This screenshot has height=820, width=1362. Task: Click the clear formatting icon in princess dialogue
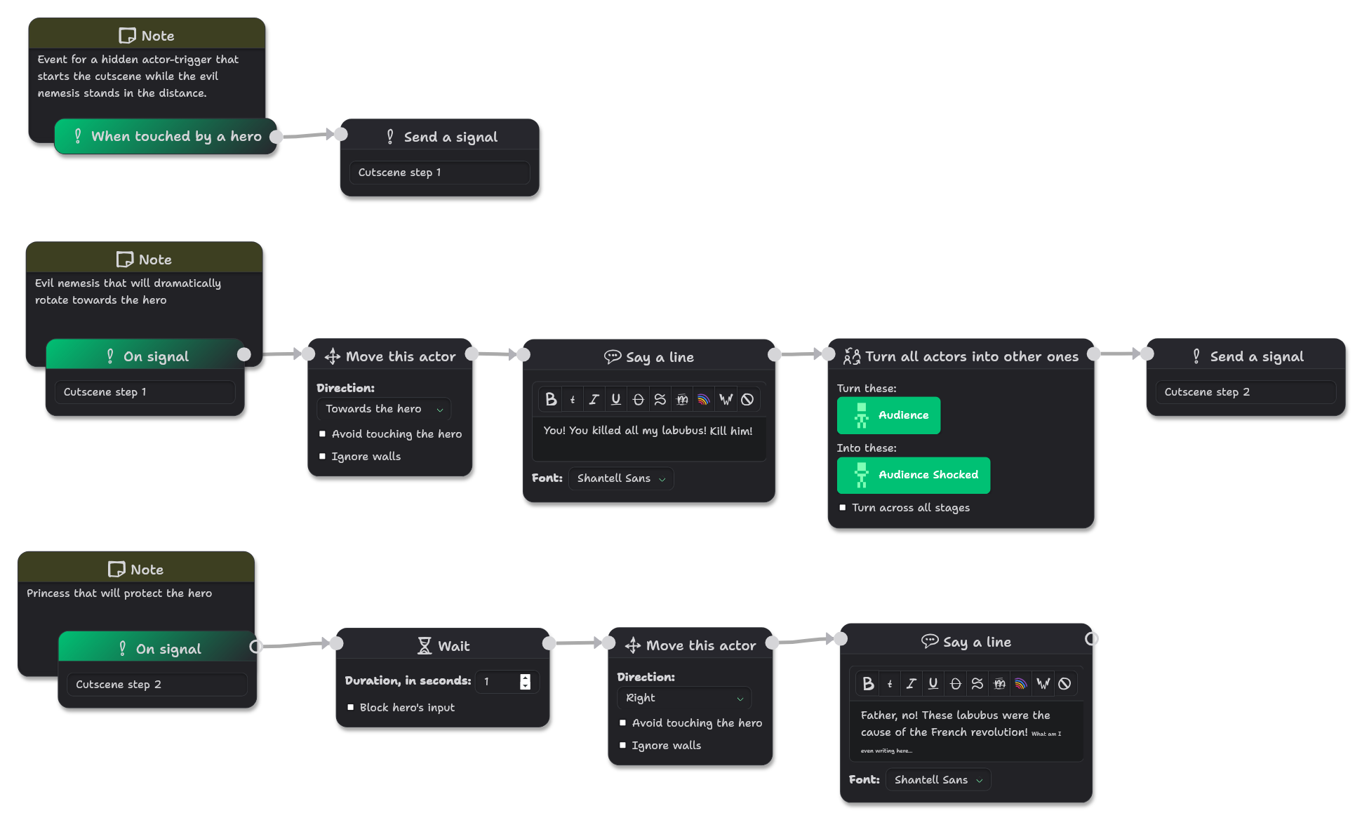click(x=1065, y=683)
